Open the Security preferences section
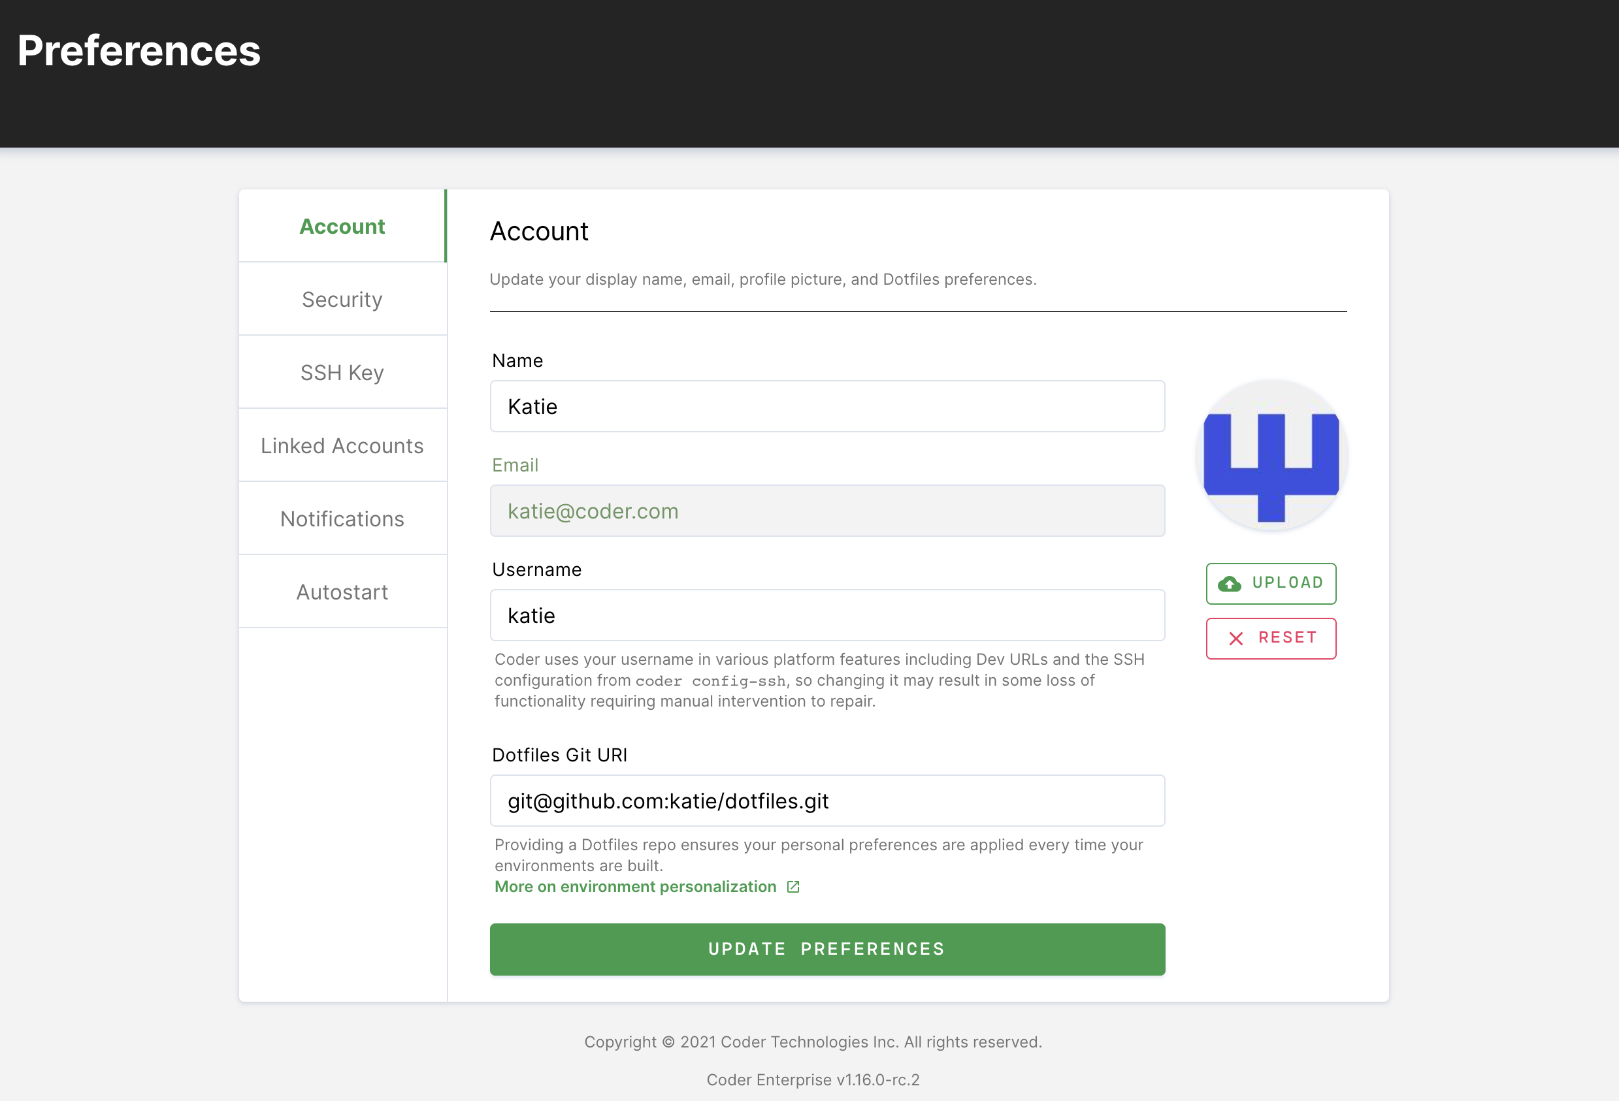1619x1101 pixels. 342,298
